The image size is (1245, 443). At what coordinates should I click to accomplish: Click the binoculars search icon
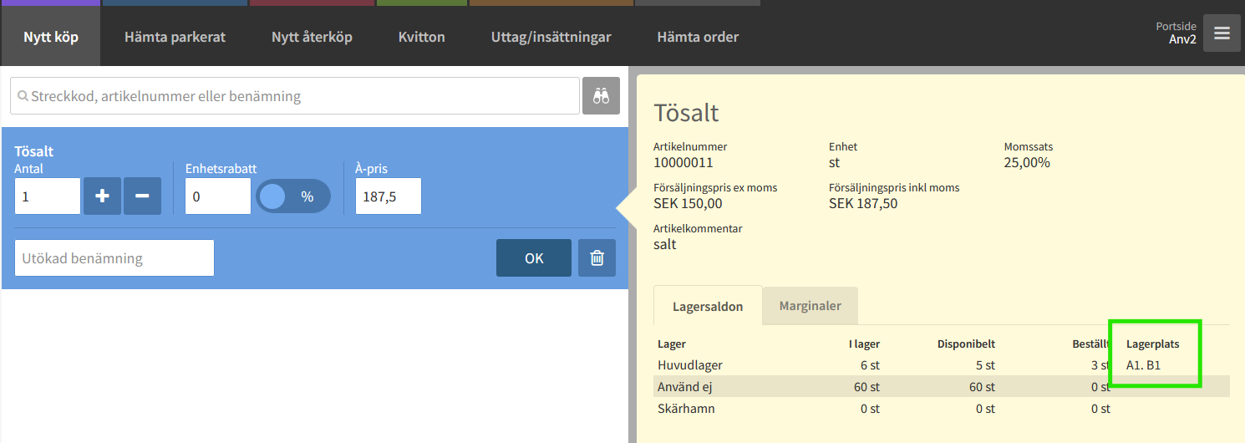tap(601, 96)
